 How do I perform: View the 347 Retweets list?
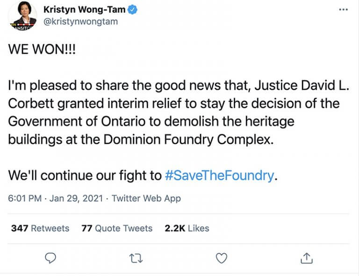point(40,228)
